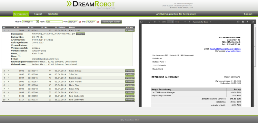Sort by the Name column header
This screenshot has width=258, height=123.
(72, 27)
